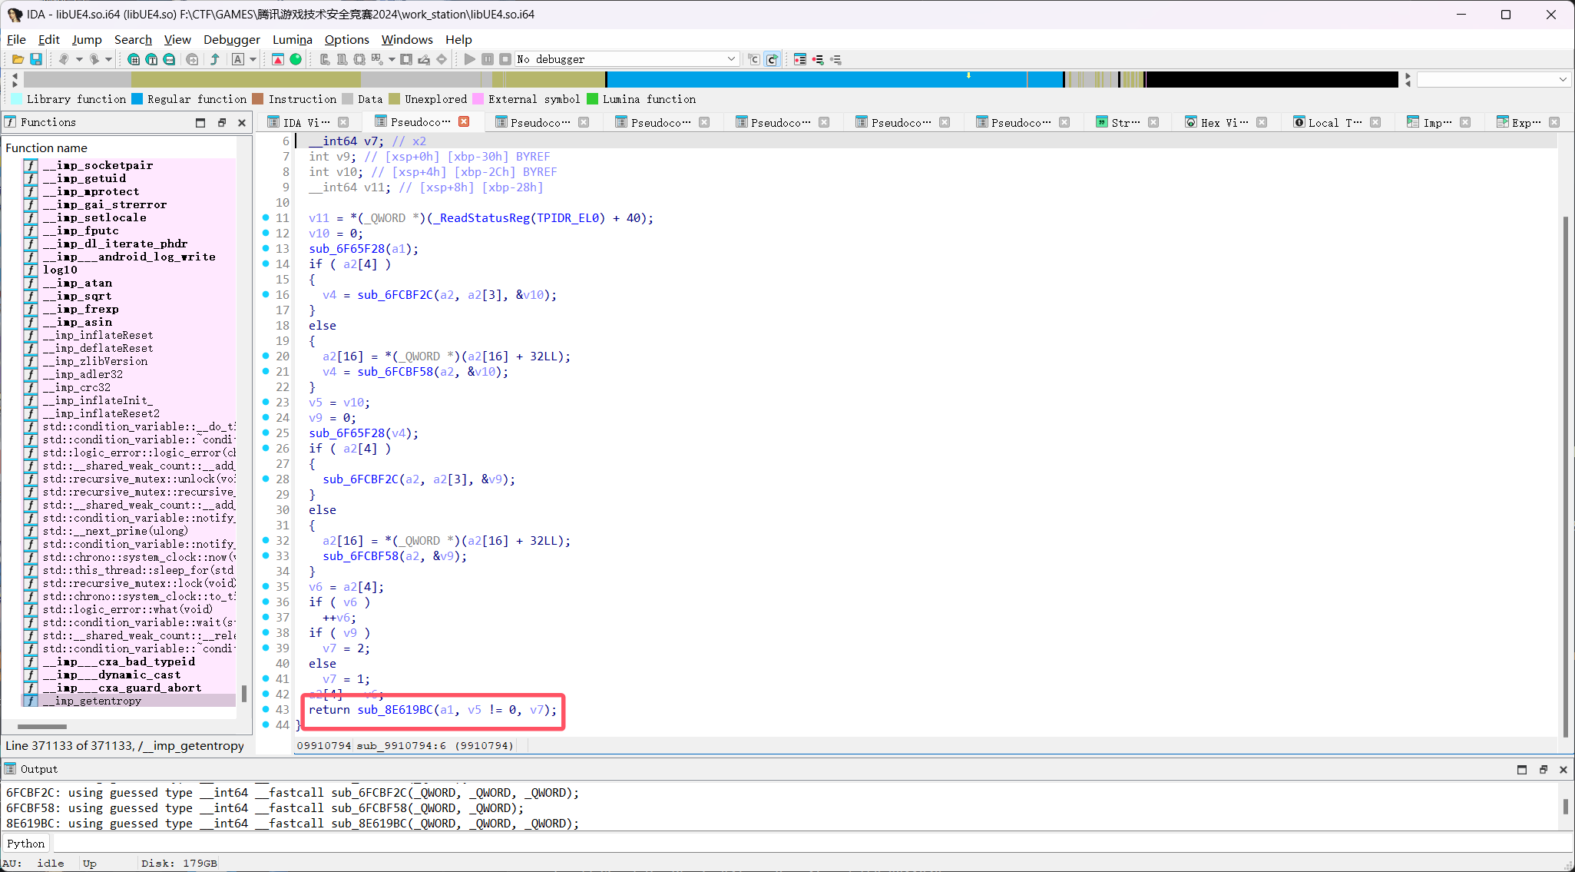This screenshot has height=872, width=1575.
Task: Open the Debugger menu
Action: [x=232, y=39]
